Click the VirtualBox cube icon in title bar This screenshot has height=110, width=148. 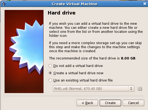[3, 4]
